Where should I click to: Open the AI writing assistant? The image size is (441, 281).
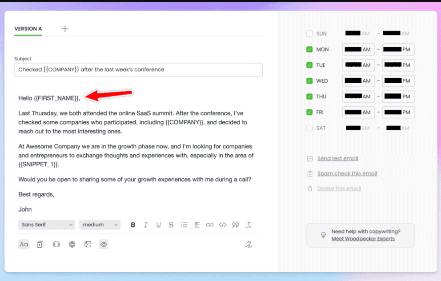click(x=248, y=244)
